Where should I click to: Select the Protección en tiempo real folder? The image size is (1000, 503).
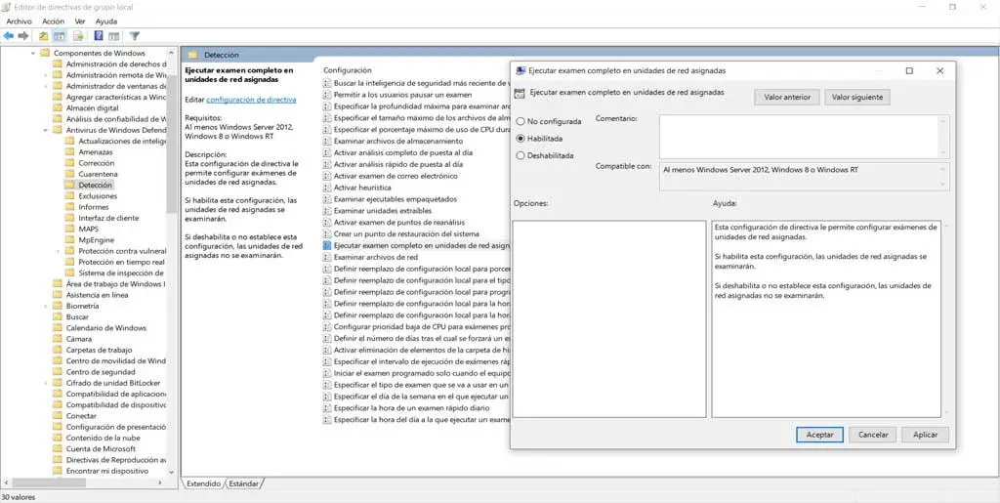(x=121, y=262)
